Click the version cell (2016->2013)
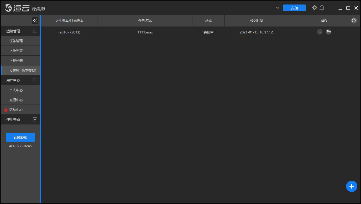This screenshot has height=204, width=361. click(x=69, y=32)
